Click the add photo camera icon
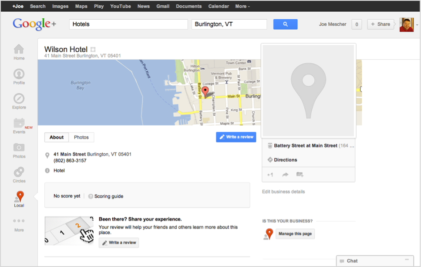 click(x=300, y=175)
